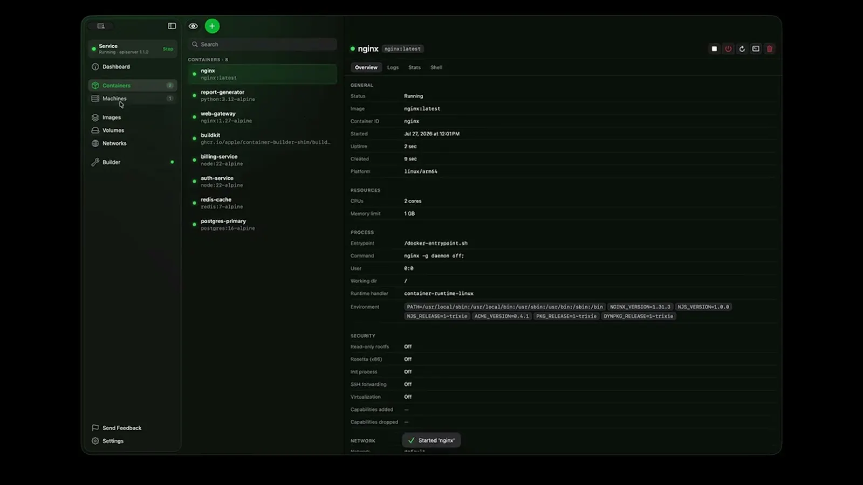Image resolution: width=863 pixels, height=485 pixels.
Task: Open the Machines section label
Action: 114,99
